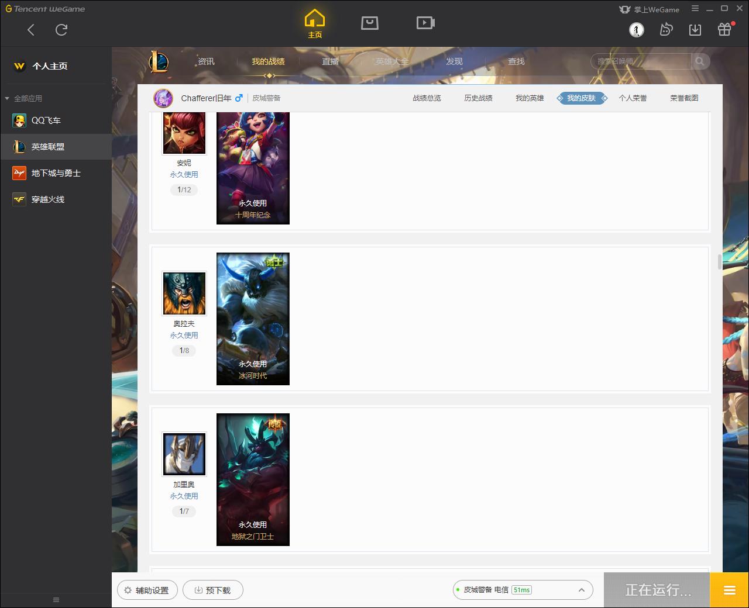The width and height of the screenshot is (749, 608).
Task: Click the sidebar bottom collapse handle
Action: (x=56, y=600)
